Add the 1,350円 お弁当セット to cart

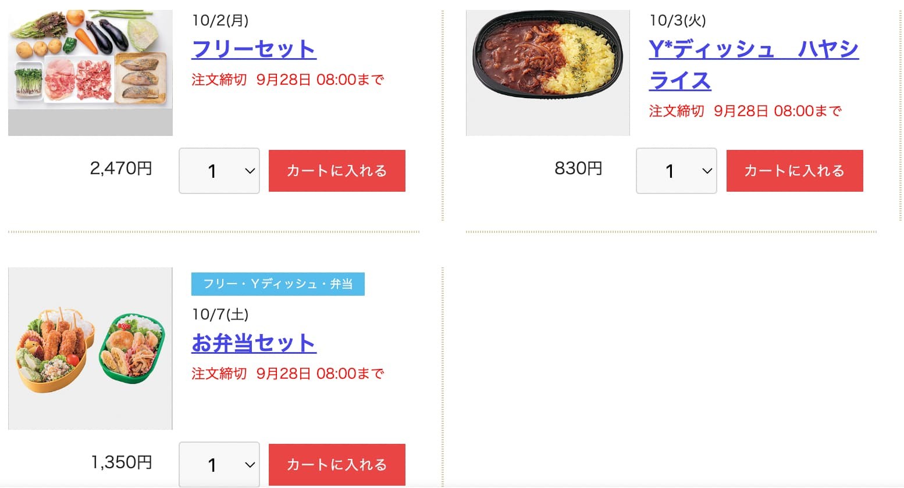337,465
